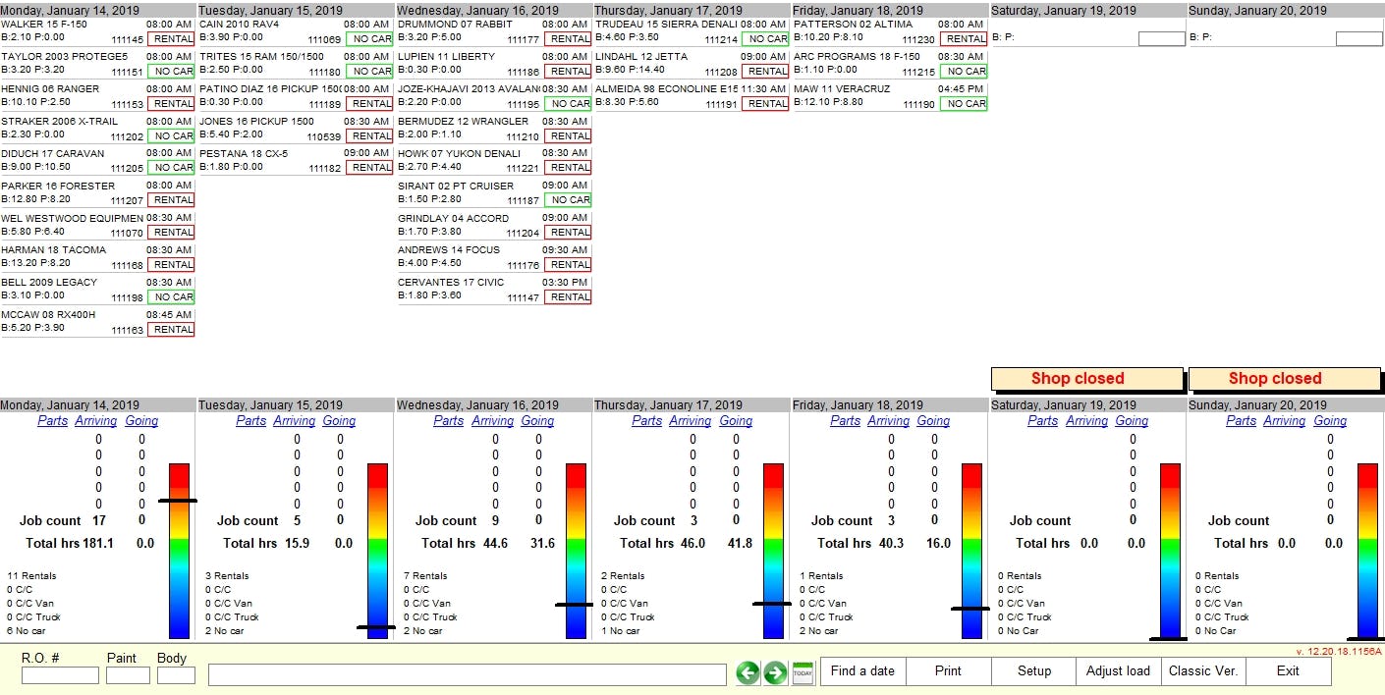
Task: Click inside the R.O. # input field
Action: pyautogui.click(x=59, y=675)
